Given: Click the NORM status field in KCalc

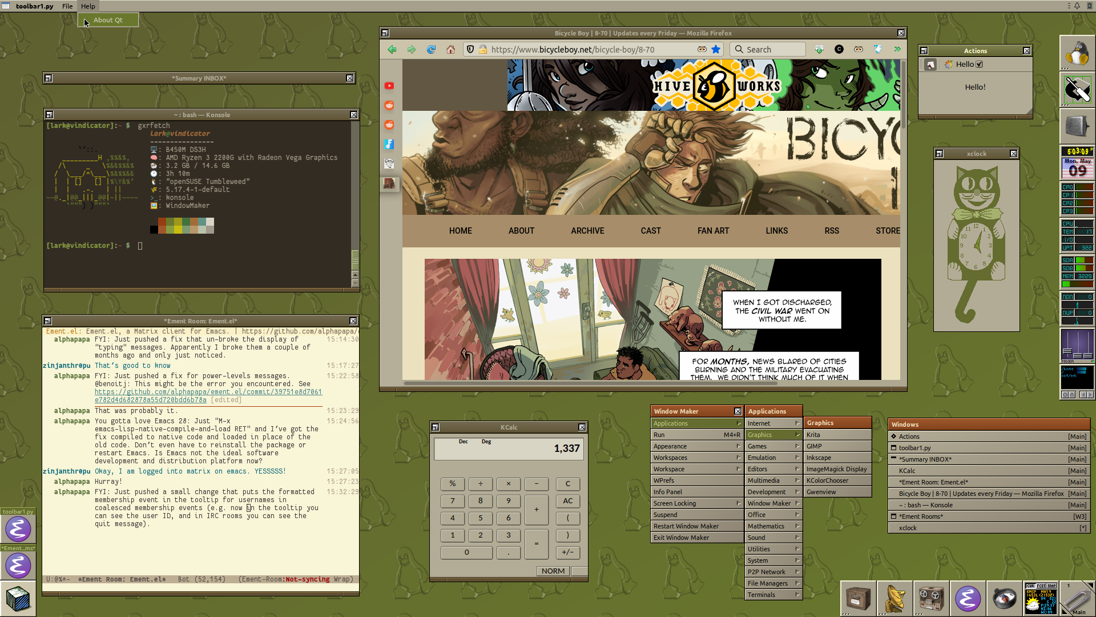Looking at the screenshot, I should coord(553,571).
